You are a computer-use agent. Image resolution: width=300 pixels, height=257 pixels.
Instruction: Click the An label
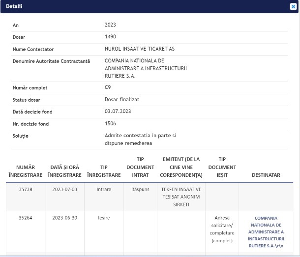click(16, 25)
